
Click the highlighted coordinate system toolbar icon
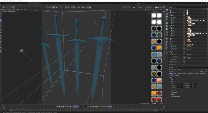[13, 7]
